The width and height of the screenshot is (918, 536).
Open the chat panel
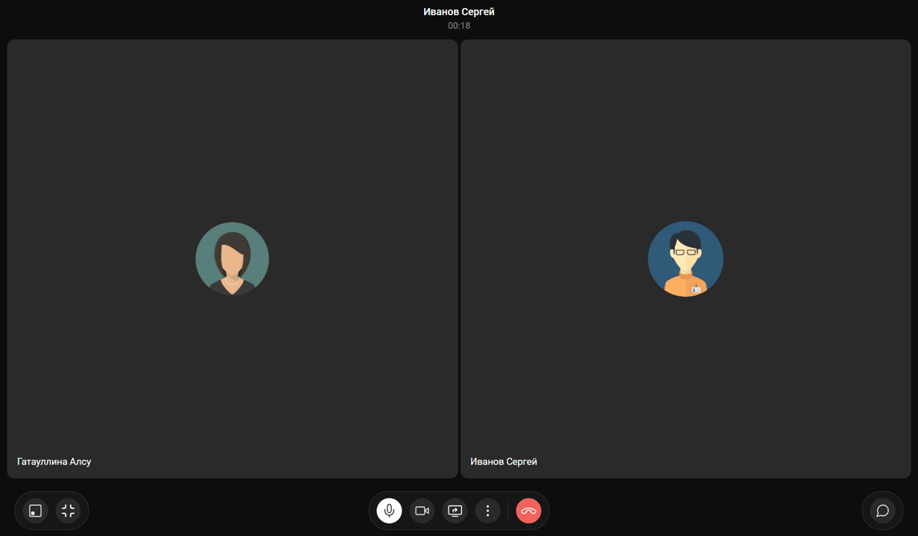click(882, 511)
